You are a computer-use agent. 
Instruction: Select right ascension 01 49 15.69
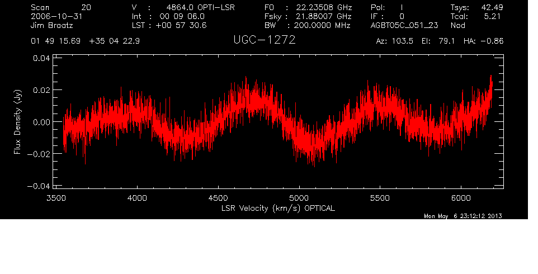click(55, 41)
